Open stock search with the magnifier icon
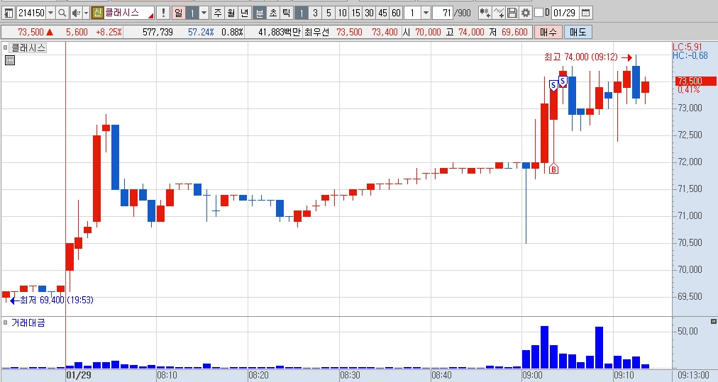The height and width of the screenshot is (382, 718). point(62,13)
